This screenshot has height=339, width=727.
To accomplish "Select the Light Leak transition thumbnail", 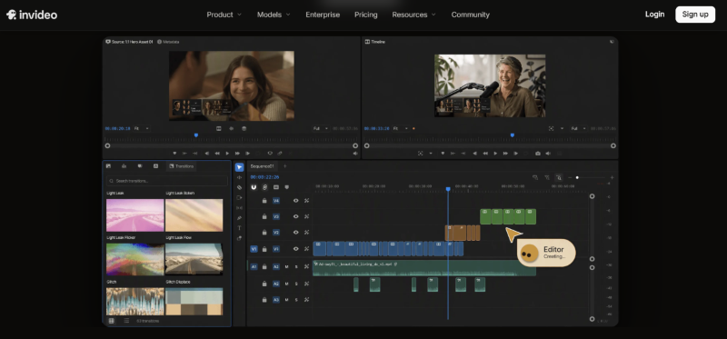I will pos(134,215).
